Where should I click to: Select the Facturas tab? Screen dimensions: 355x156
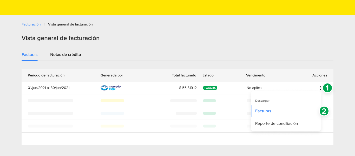pyautogui.click(x=30, y=55)
